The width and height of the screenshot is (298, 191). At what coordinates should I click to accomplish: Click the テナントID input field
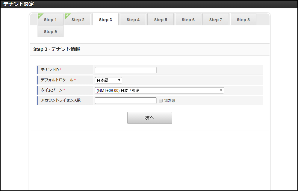[125, 70]
